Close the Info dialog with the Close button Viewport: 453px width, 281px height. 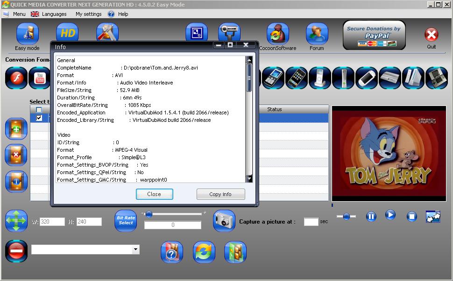[x=154, y=194]
